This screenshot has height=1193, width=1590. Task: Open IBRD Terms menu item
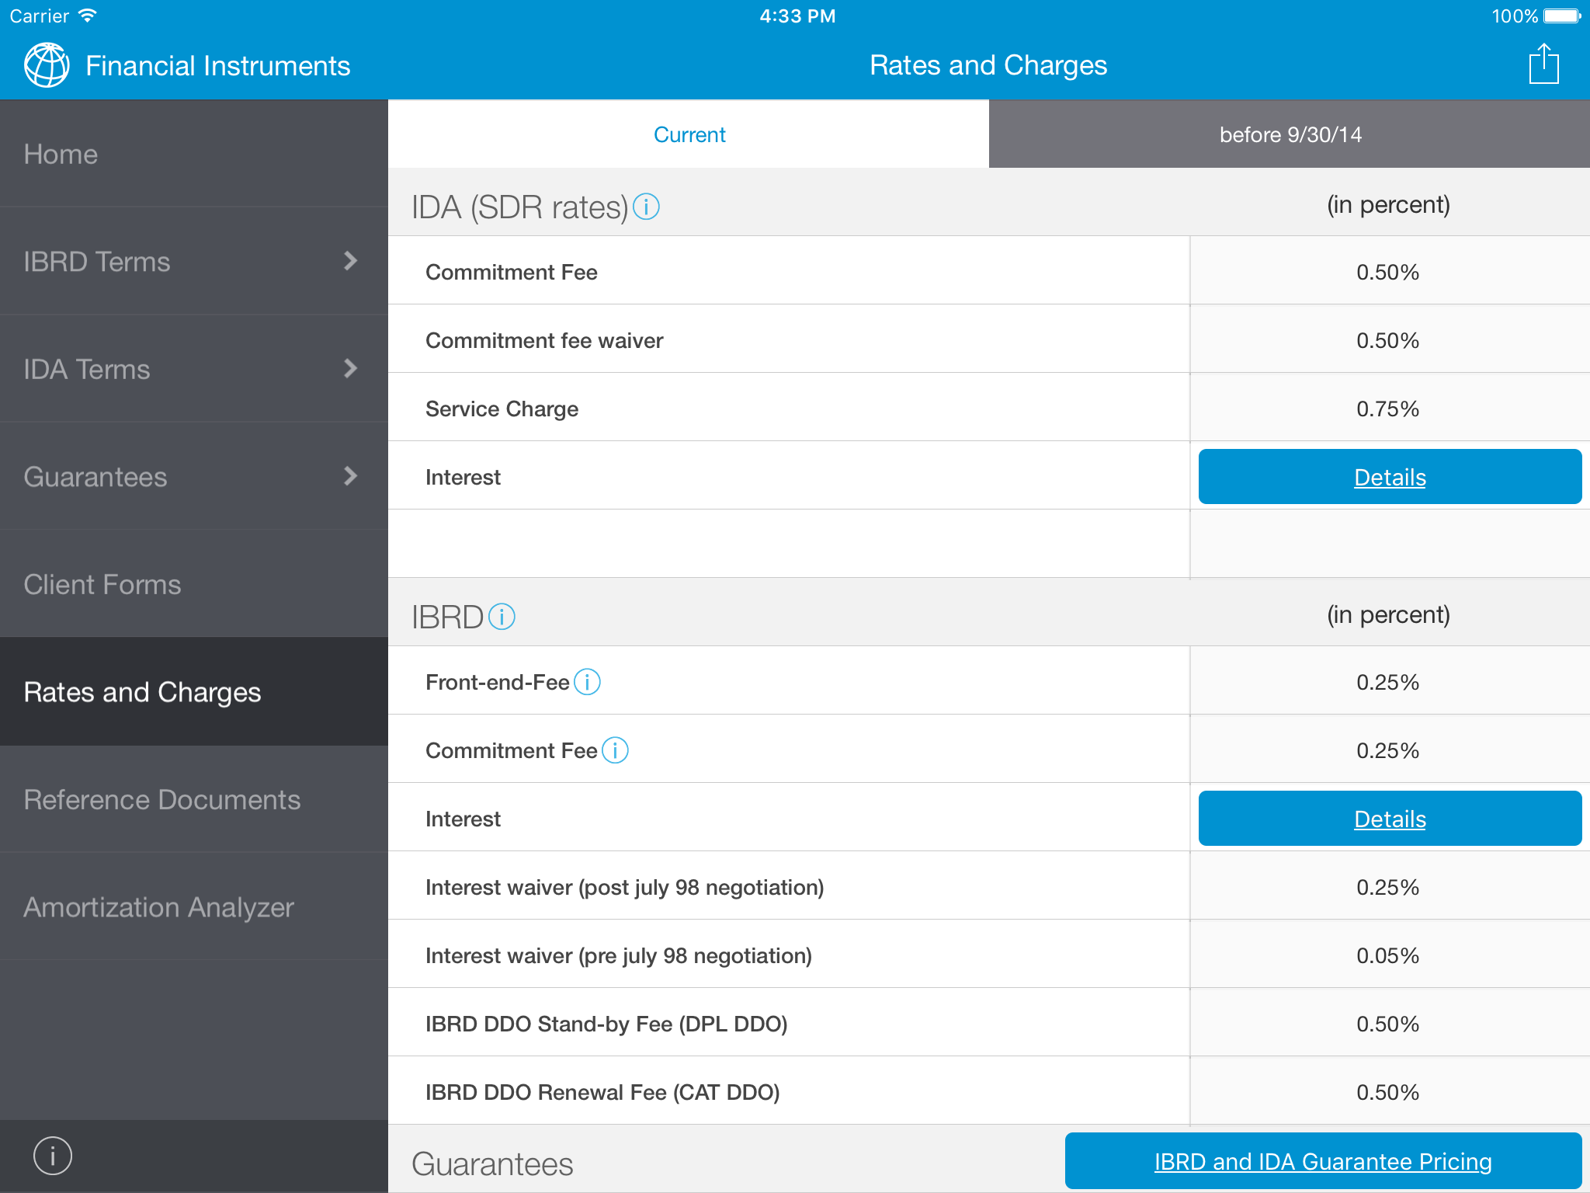click(194, 261)
